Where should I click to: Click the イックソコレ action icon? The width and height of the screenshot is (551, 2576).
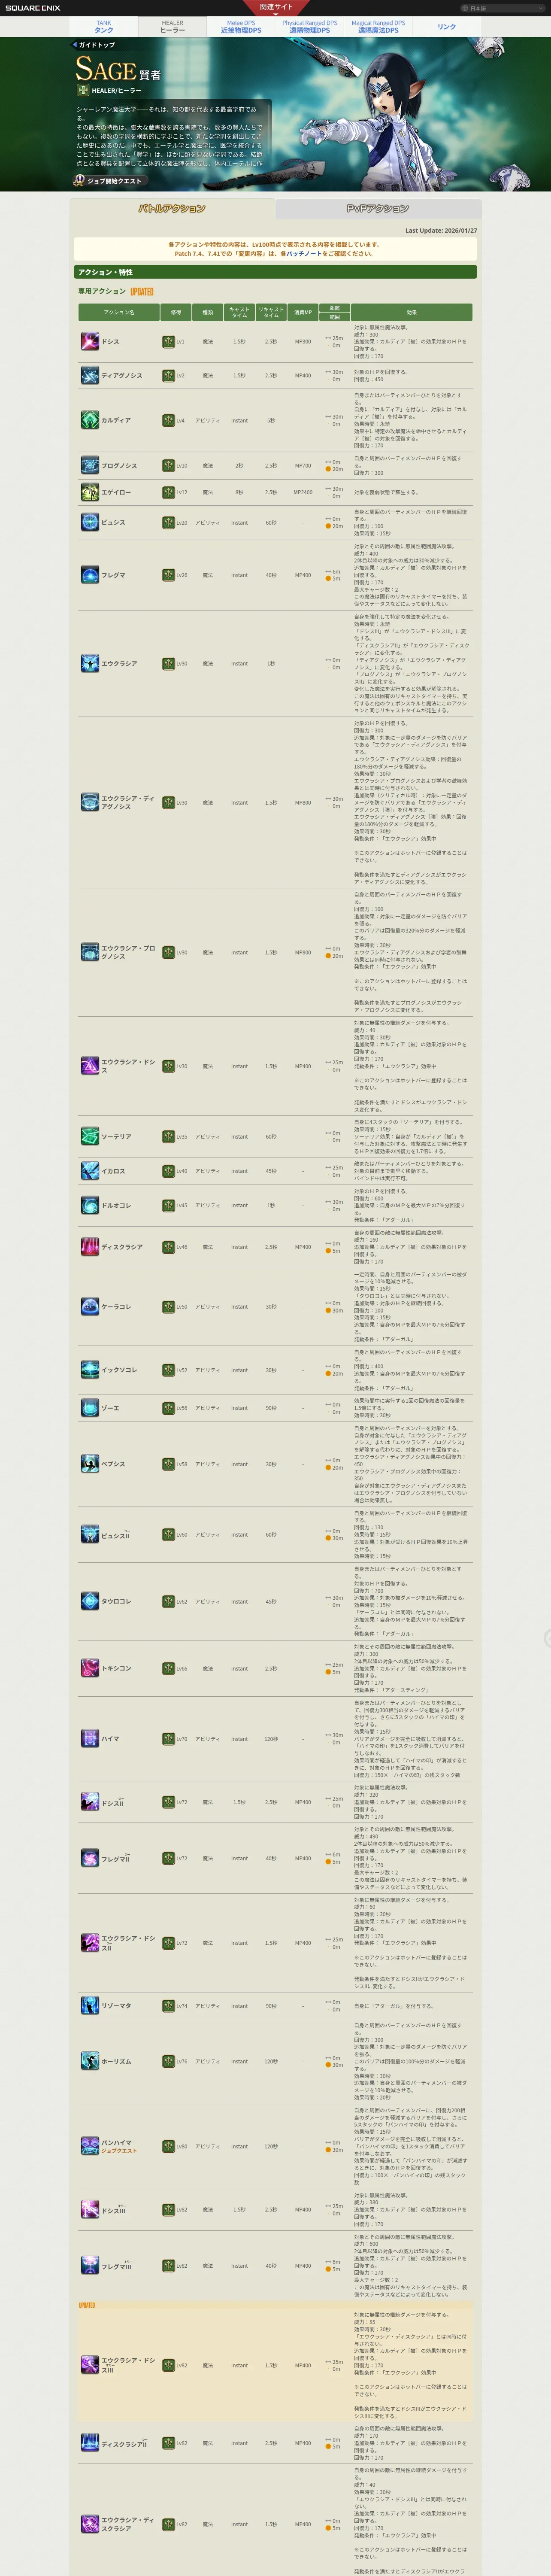[x=90, y=1370]
